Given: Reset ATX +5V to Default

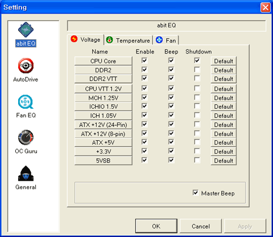Looking at the screenshot, I should [x=224, y=142].
